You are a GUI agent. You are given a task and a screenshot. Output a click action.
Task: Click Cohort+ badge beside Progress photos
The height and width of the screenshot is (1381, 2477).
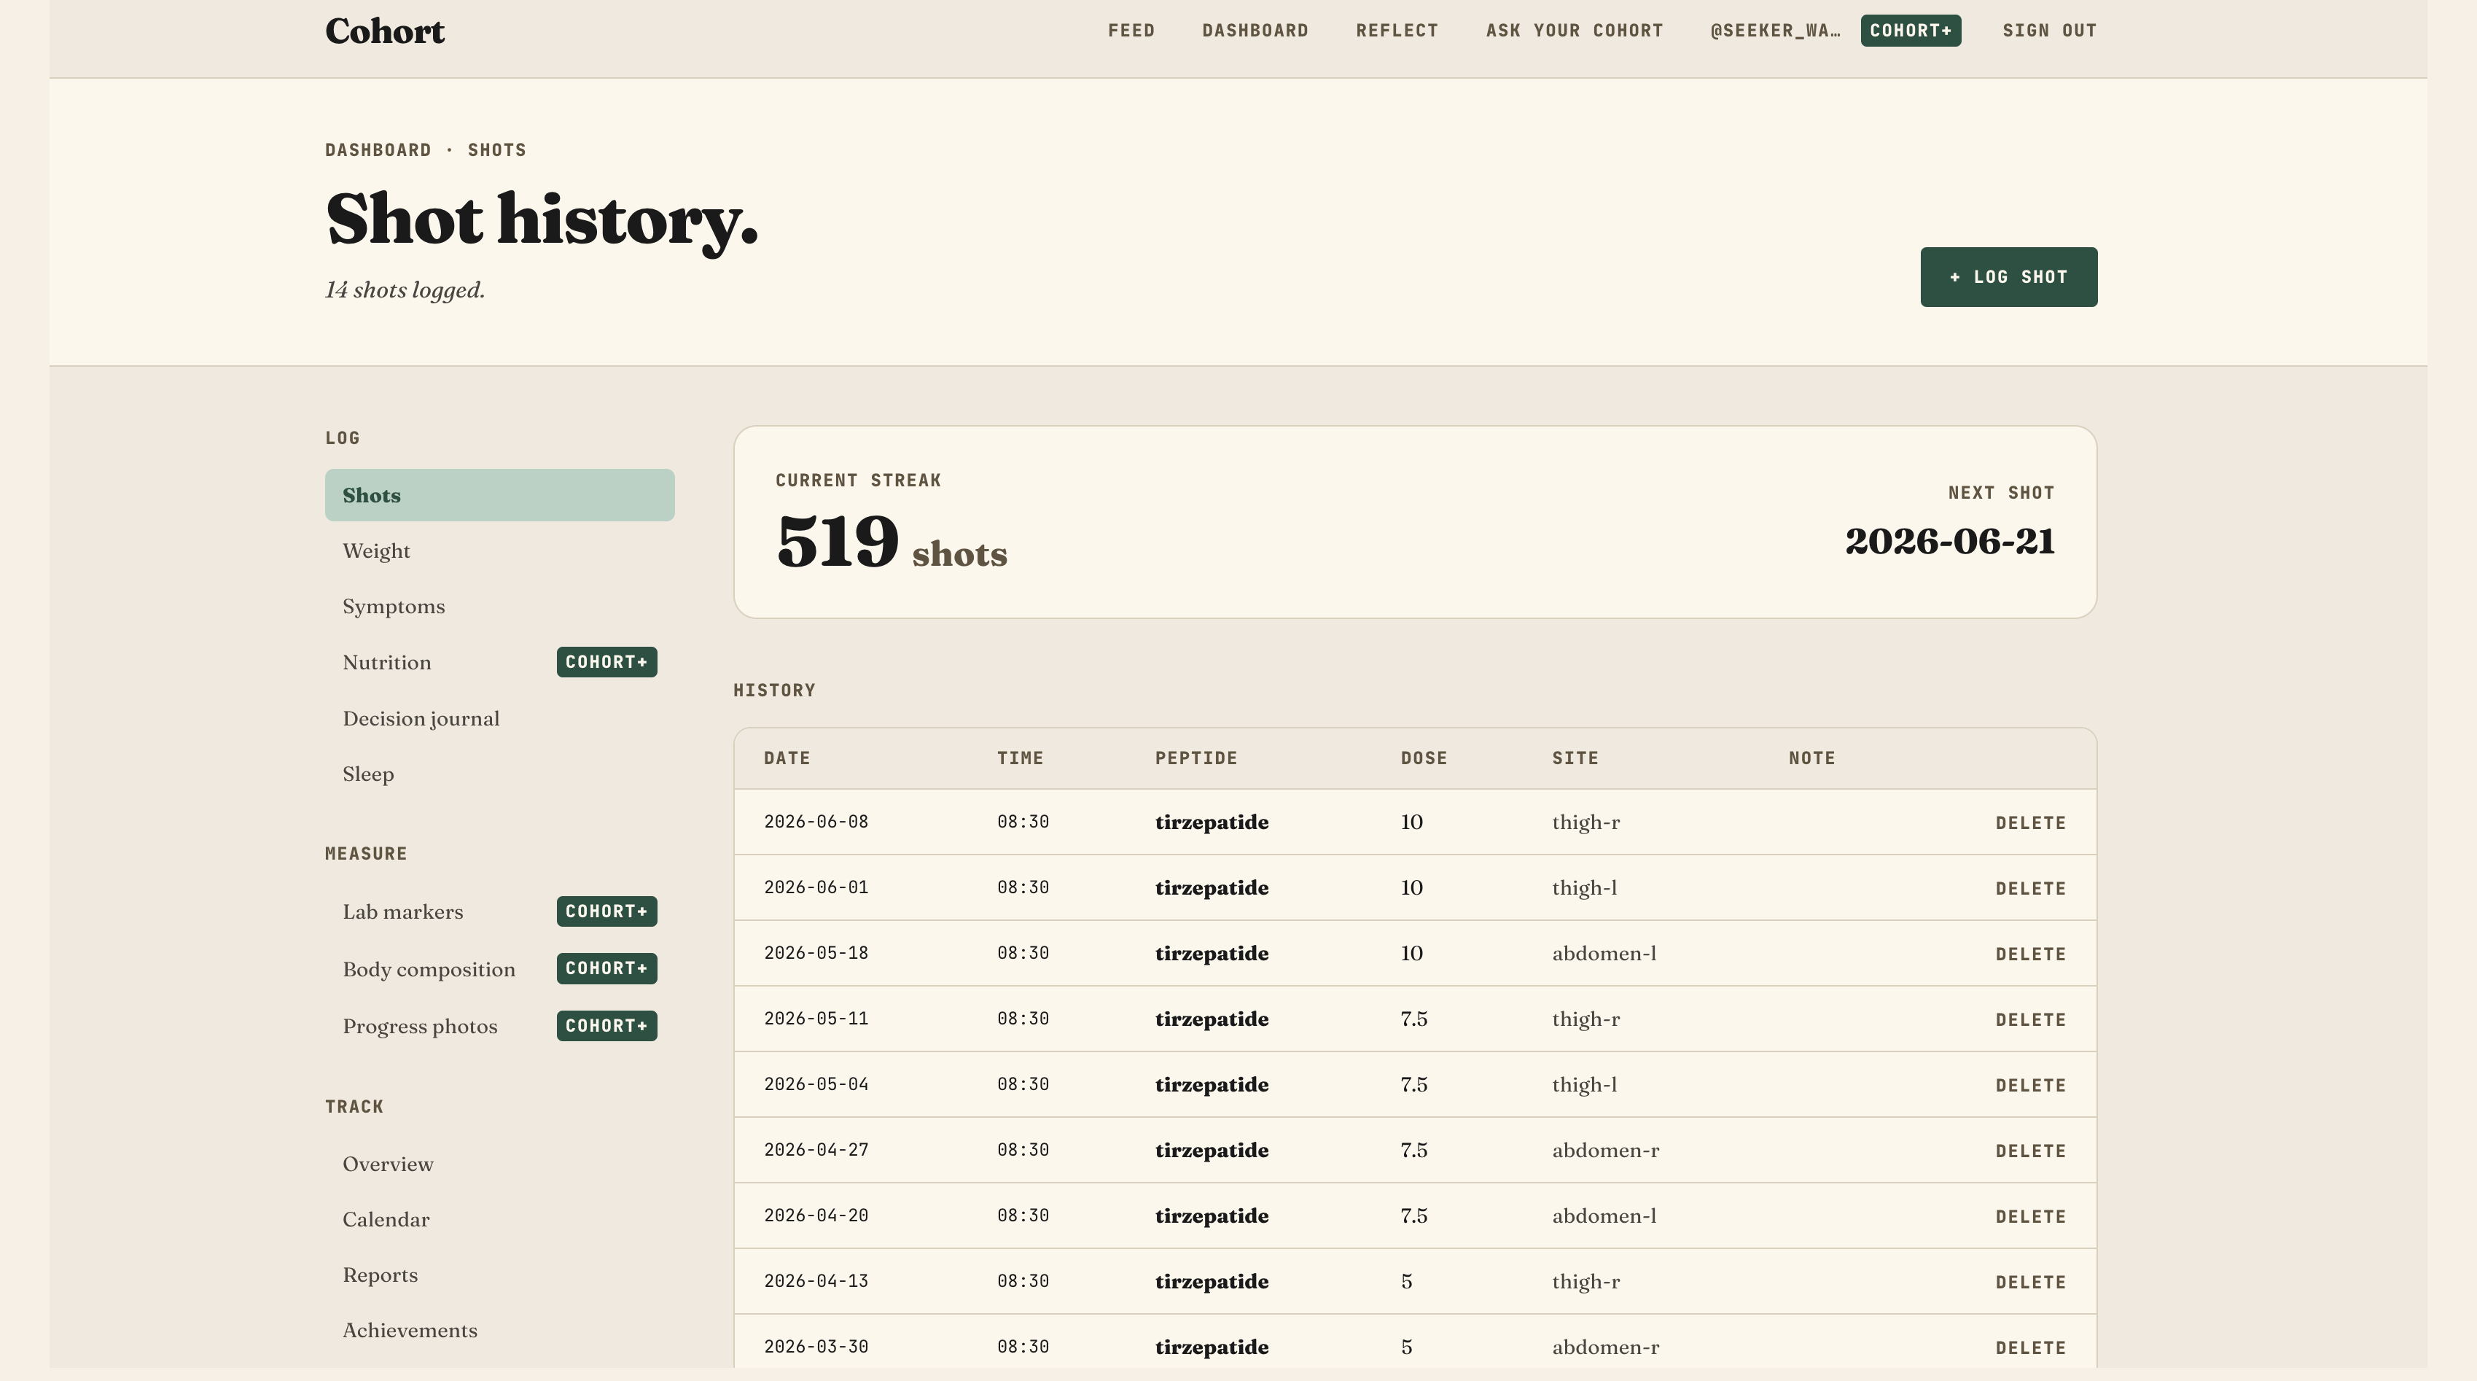point(606,1025)
